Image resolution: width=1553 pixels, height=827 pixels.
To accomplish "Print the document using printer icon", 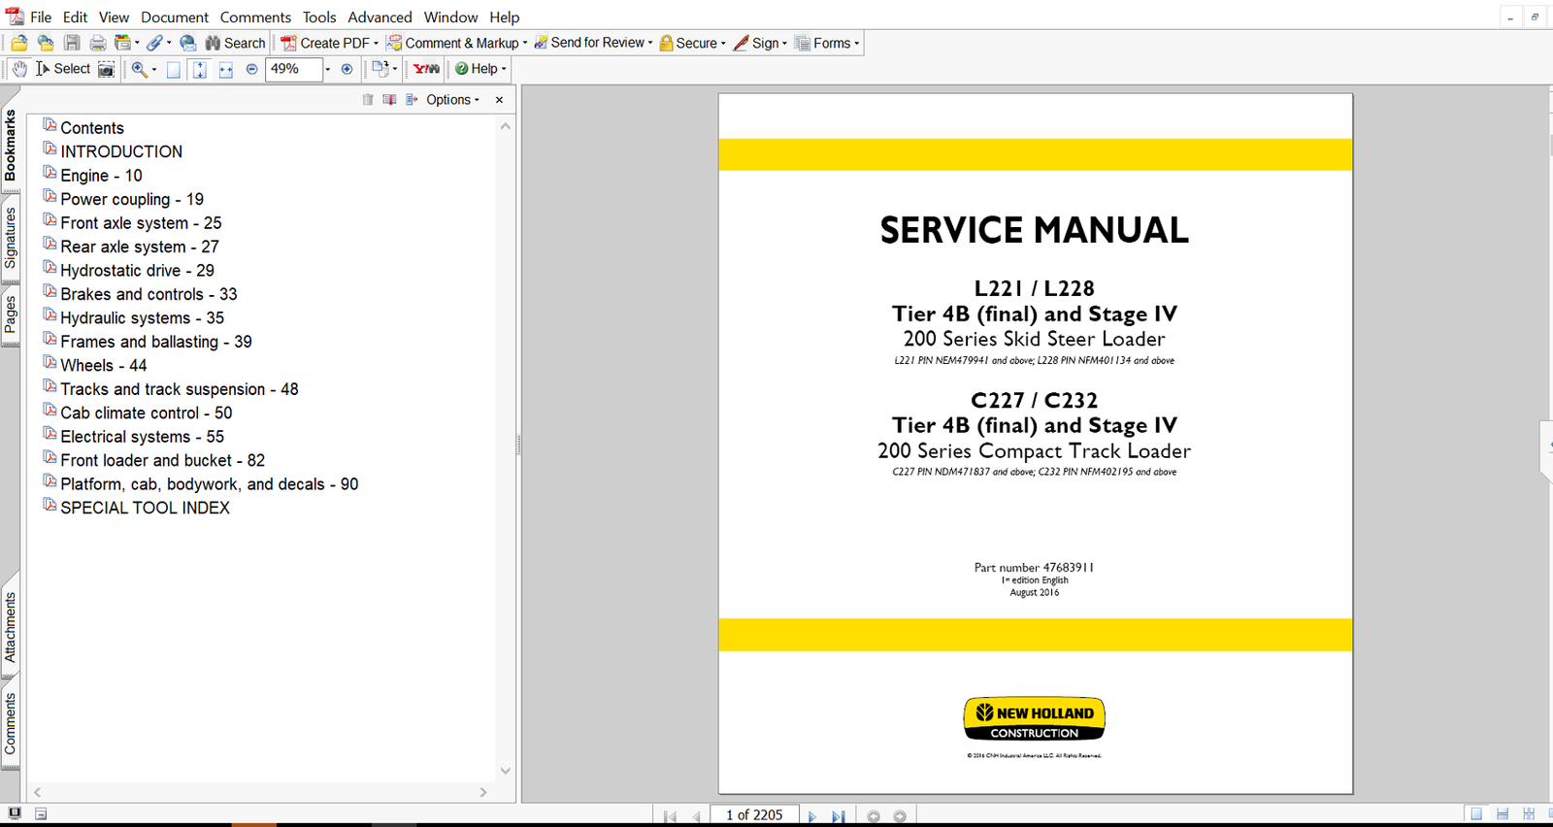I will point(98,43).
